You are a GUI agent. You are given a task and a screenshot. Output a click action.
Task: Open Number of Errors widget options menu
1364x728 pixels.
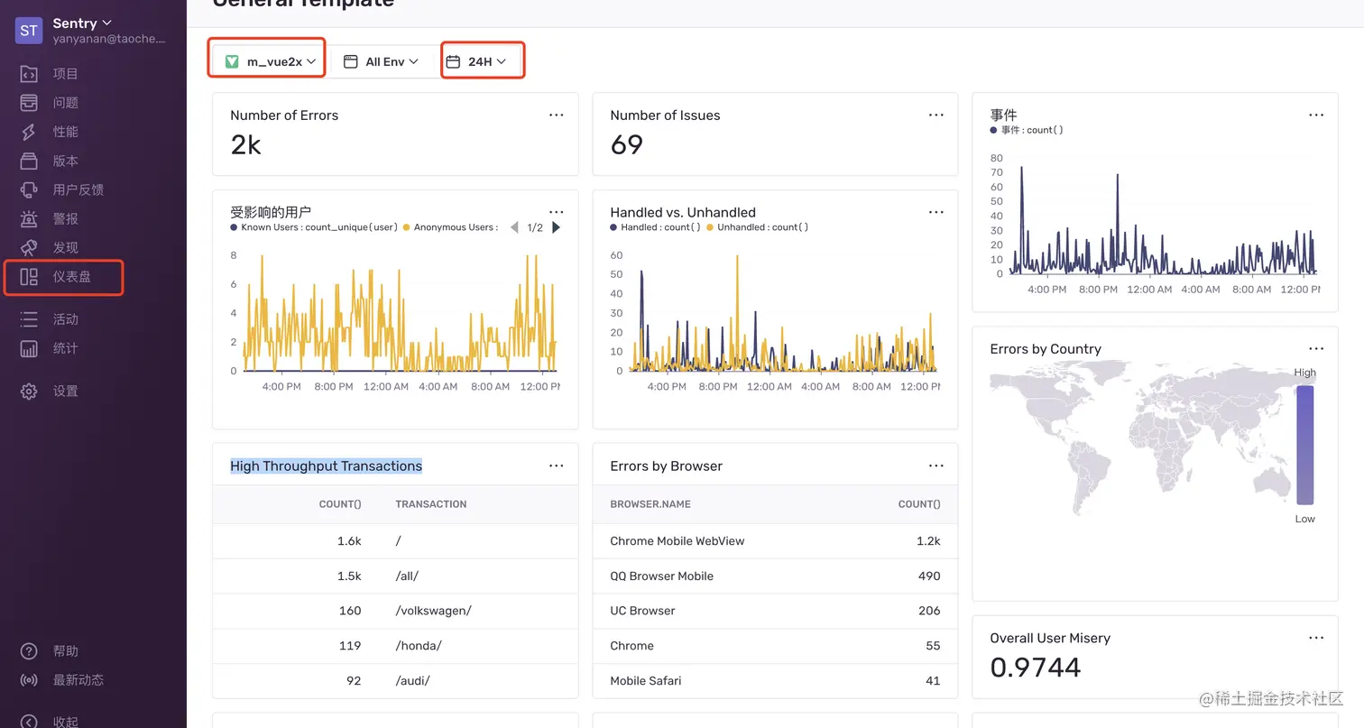click(556, 115)
